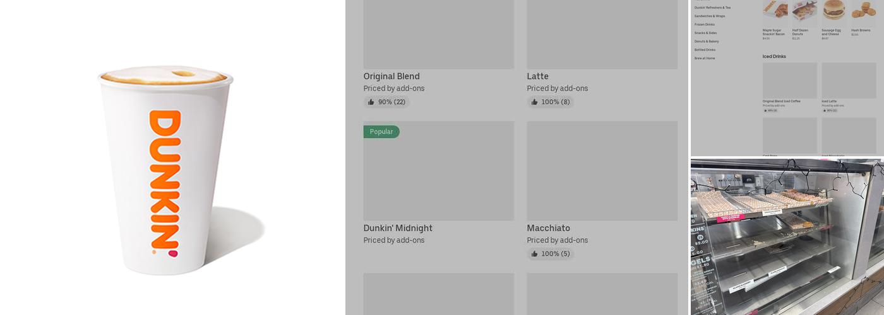The height and width of the screenshot is (315, 884).
Task: Select the Original Blend item title
Action: point(391,76)
